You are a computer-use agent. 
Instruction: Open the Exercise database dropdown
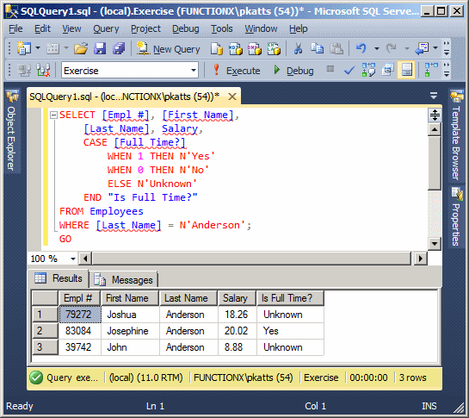(194, 71)
